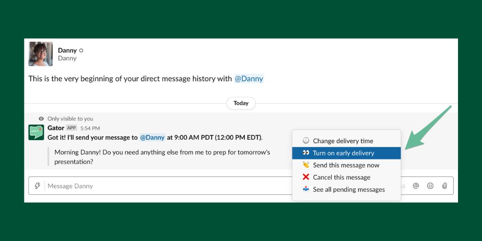
Task: Click the eyes emoji icon in menu
Action: coord(306,153)
